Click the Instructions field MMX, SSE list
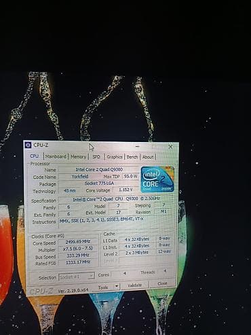The image size is (251, 335). click(x=116, y=223)
